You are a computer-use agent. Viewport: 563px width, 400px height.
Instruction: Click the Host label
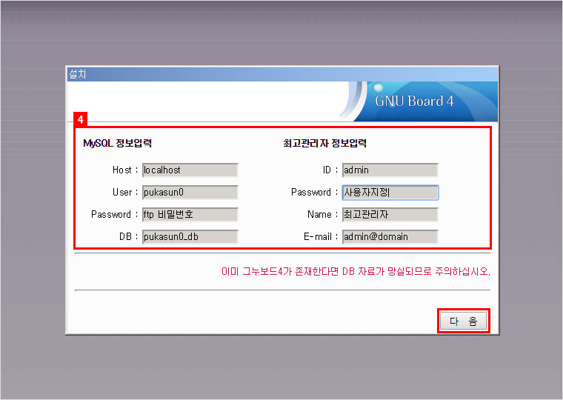coord(121,170)
